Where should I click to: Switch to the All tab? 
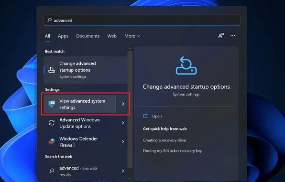click(47, 36)
